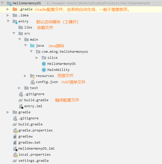Click the HelloHarmonyOS class icon
The width and height of the screenshot is (162, 164).
44,64
